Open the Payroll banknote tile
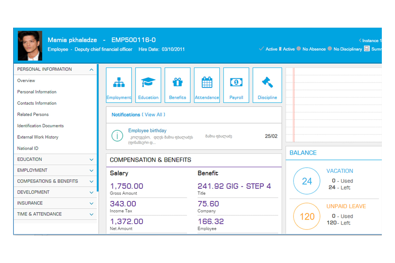Viewport: 395px width, 263px height. pos(236,85)
